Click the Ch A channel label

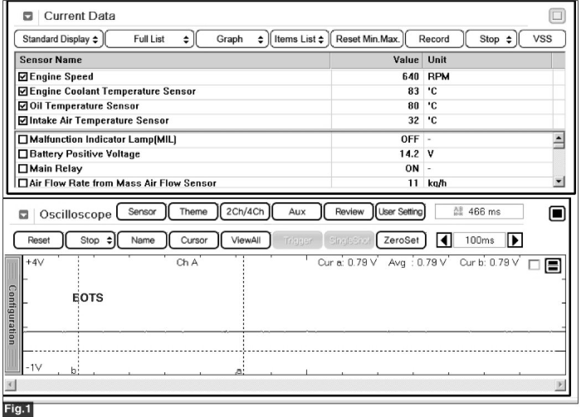click(x=187, y=263)
